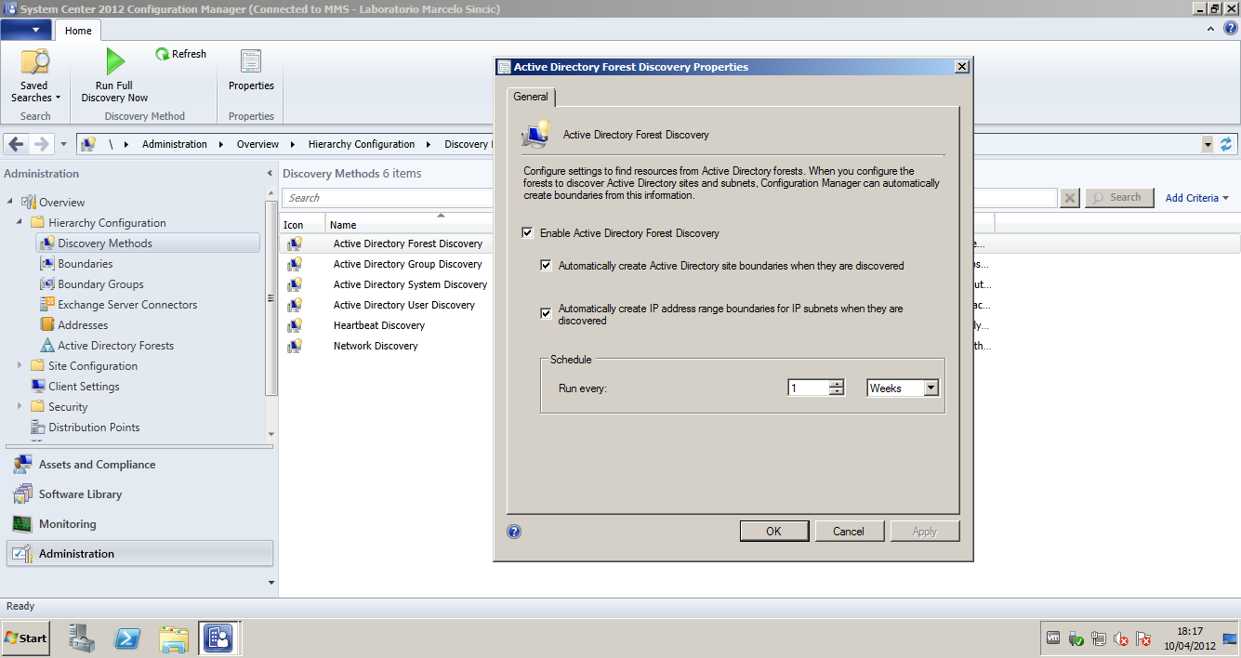
Task: Sort list by Name column header
Action: coord(409,224)
